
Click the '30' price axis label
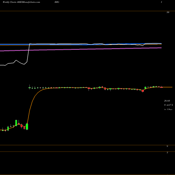click(168, 12)
